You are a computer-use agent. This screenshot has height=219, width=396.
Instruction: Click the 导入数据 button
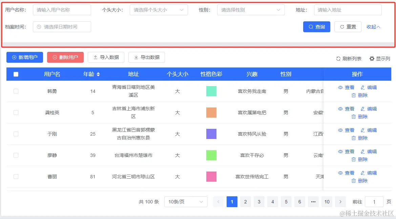[x=106, y=57]
